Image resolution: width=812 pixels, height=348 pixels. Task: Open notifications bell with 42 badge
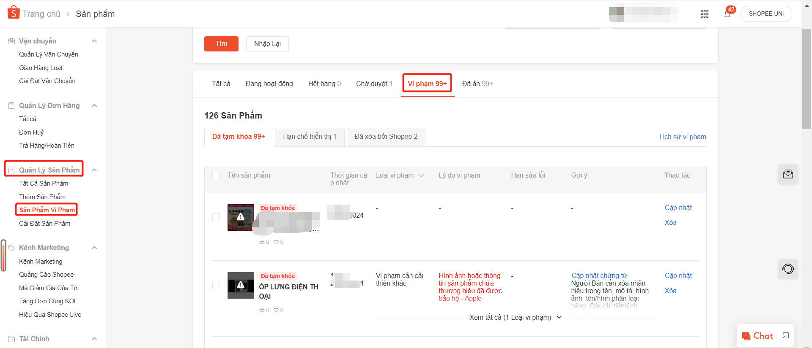pyautogui.click(x=727, y=14)
